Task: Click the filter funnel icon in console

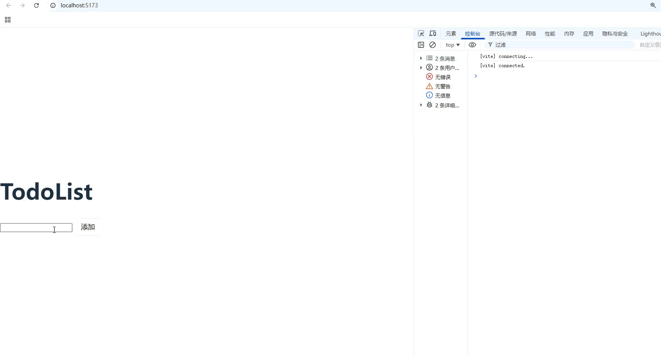Action: point(490,45)
